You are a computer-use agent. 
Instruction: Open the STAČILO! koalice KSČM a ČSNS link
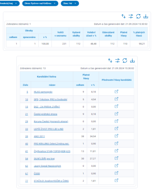(x=51, y=181)
